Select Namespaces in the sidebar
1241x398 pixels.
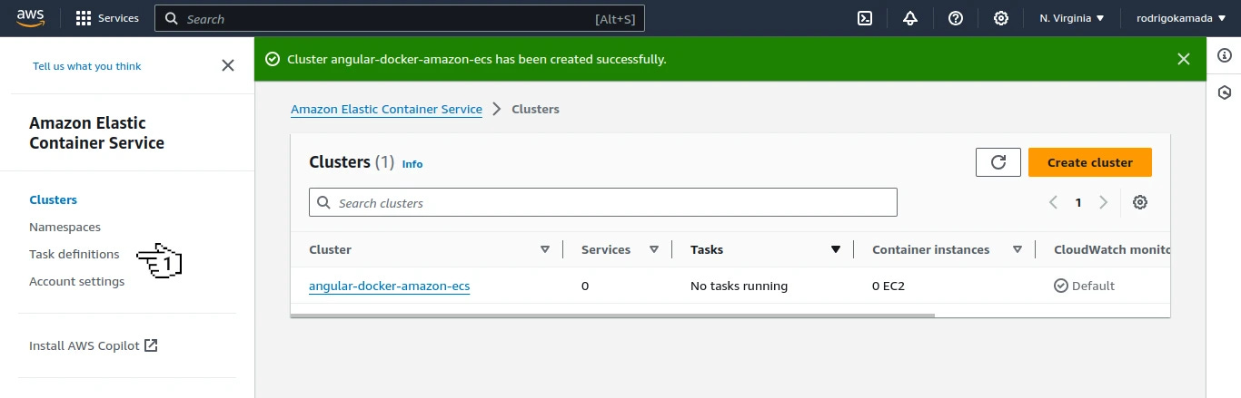[65, 227]
